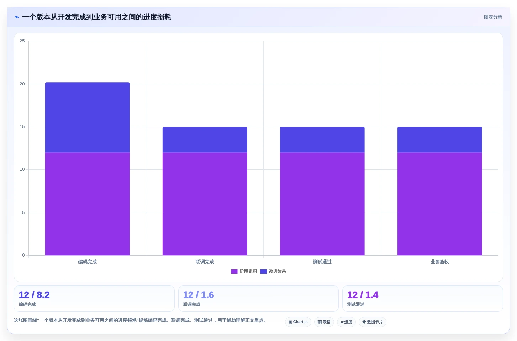
Task: Toggle the 改进效果 legend item
Action: pyautogui.click(x=273, y=271)
